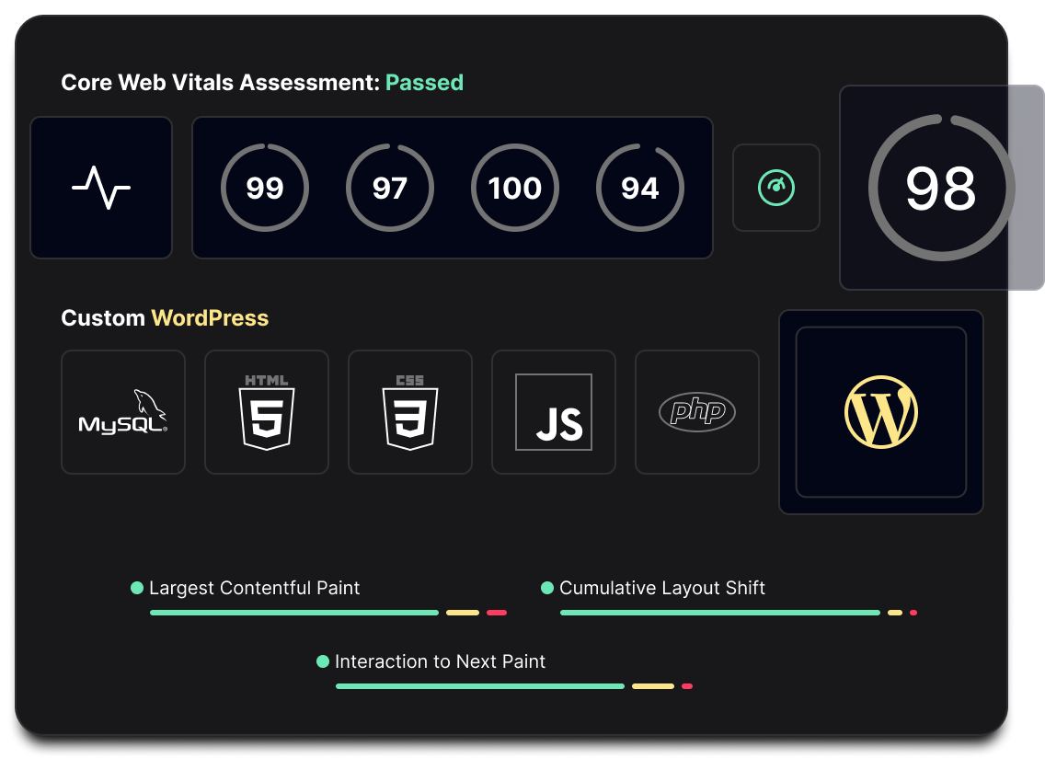Click the "Largest Contentful Paint" label
1045x758 pixels.
pos(255,588)
